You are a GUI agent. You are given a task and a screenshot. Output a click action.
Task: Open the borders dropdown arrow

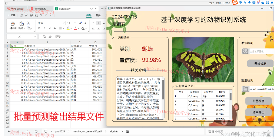tap(63, 28)
